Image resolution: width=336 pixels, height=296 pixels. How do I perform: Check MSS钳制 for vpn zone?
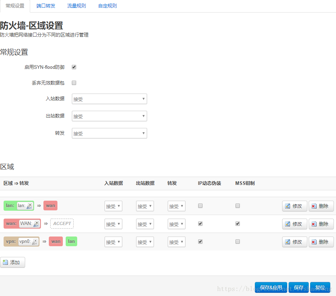coord(237,242)
